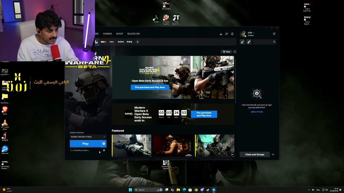Image resolution: width=344 pixels, height=193 pixels.
Task: Open the Benchmark folder on desktop
Action: click(x=5, y=98)
